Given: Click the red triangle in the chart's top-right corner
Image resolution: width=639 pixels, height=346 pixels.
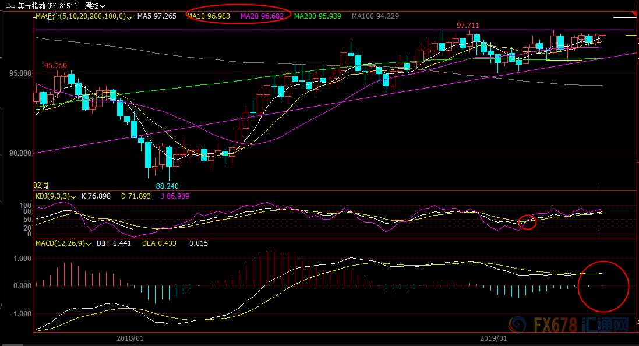Looking at the screenshot, I should click(x=634, y=14).
